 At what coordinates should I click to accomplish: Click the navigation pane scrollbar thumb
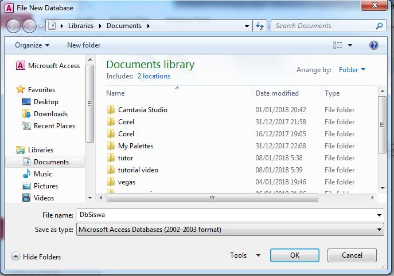pyautogui.click(x=89, y=104)
